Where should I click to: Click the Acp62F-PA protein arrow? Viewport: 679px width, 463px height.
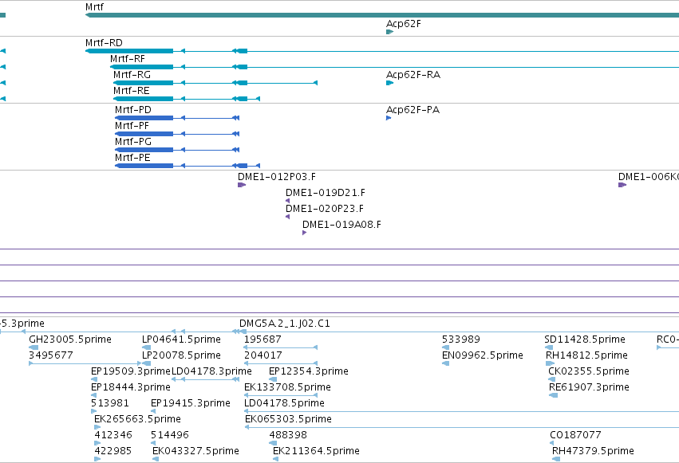click(x=389, y=118)
